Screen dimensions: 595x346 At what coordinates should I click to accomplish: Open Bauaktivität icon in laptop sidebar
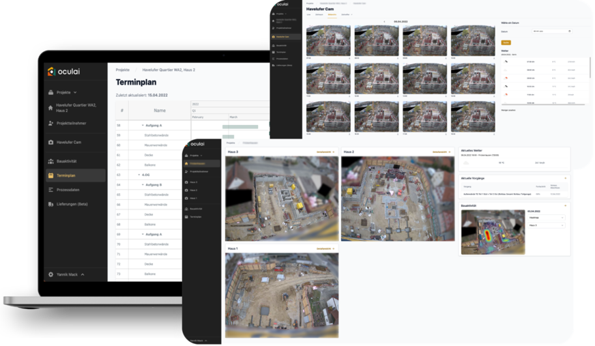point(51,161)
